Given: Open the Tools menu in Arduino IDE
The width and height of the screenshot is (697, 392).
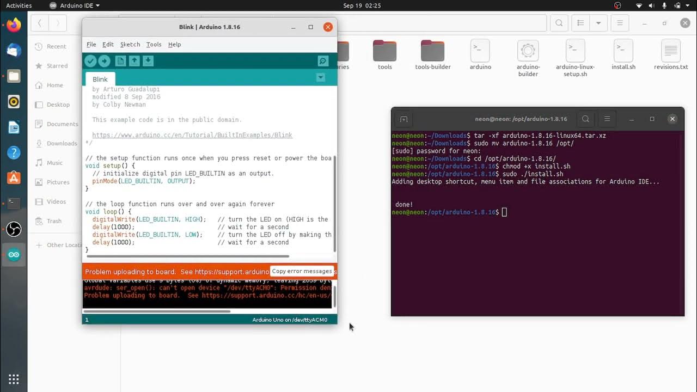Looking at the screenshot, I should tap(154, 45).
